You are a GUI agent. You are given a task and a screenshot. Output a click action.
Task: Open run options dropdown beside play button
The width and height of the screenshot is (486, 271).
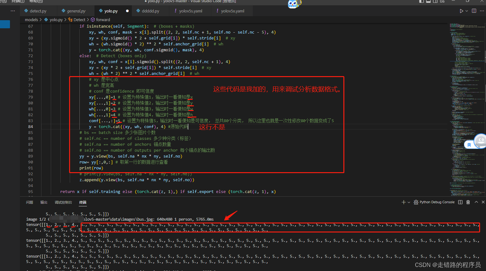467,11
